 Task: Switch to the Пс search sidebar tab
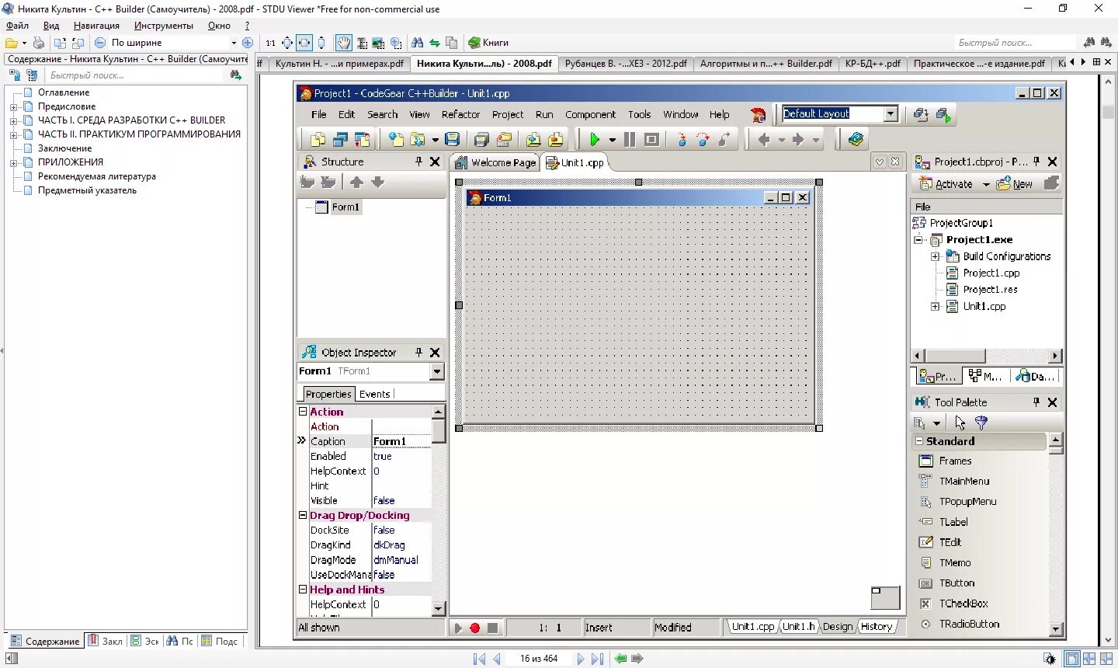pos(180,641)
